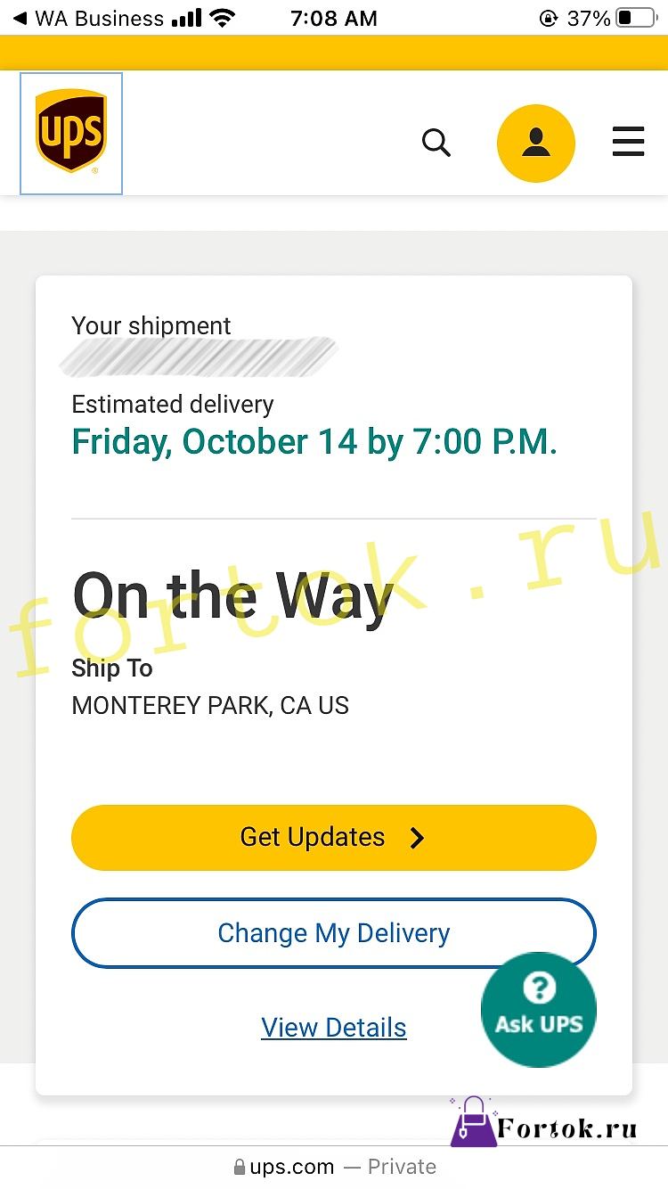Tap the ups.com address bar

(x=334, y=1167)
